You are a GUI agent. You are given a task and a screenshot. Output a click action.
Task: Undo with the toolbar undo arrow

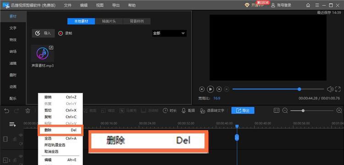point(6,111)
